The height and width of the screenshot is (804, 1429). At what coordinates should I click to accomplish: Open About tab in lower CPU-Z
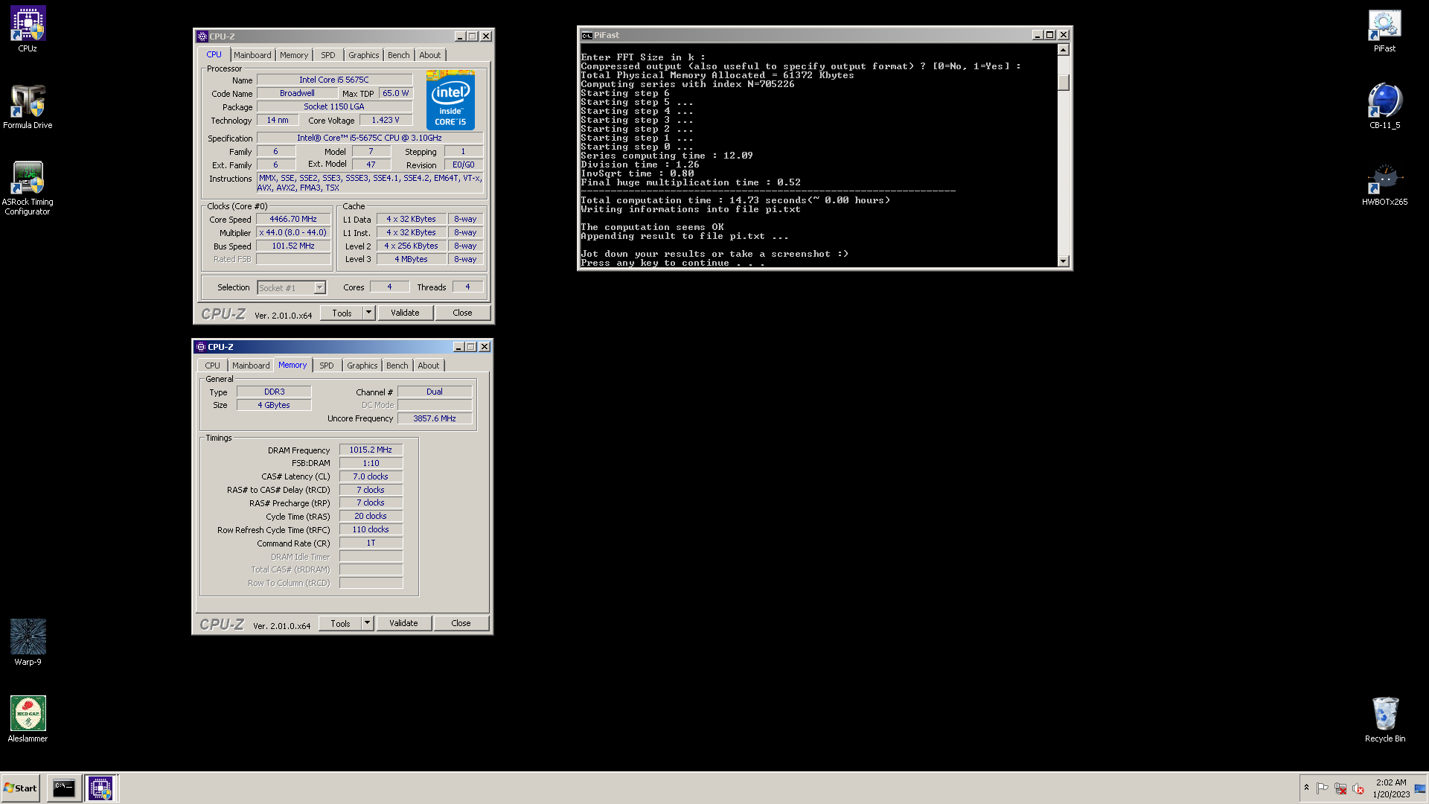[x=429, y=366]
